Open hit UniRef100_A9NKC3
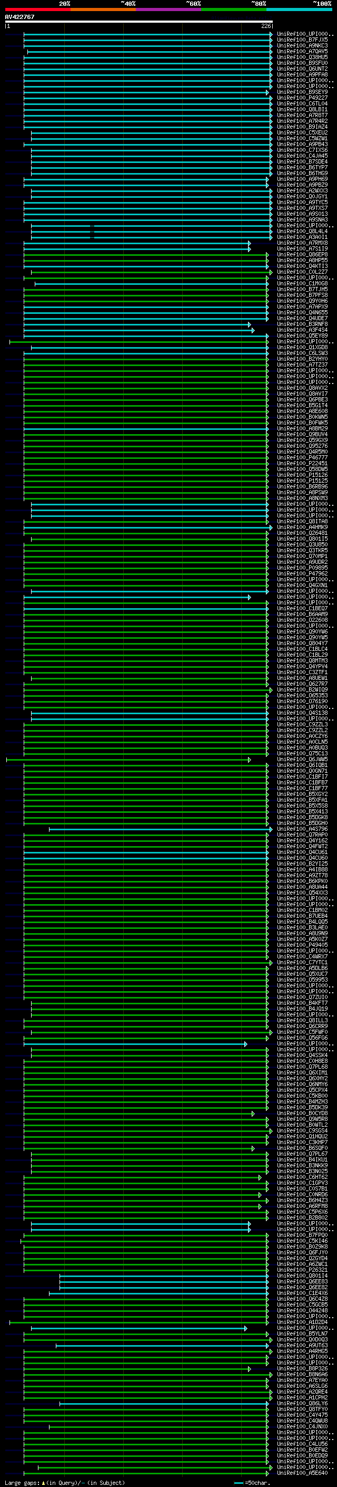The height and width of the screenshot is (1487, 337). pos(302,46)
